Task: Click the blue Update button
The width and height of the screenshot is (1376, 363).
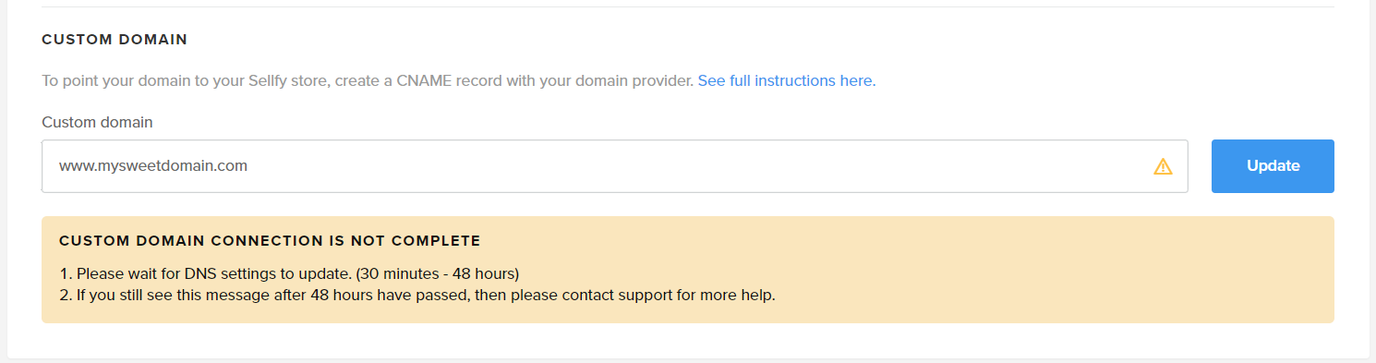Action: pyautogui.click(x=1273, y=166)
